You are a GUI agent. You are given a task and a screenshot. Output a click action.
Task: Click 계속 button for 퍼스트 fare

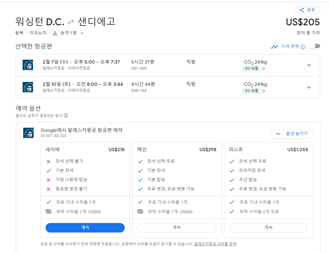[268, 227]
